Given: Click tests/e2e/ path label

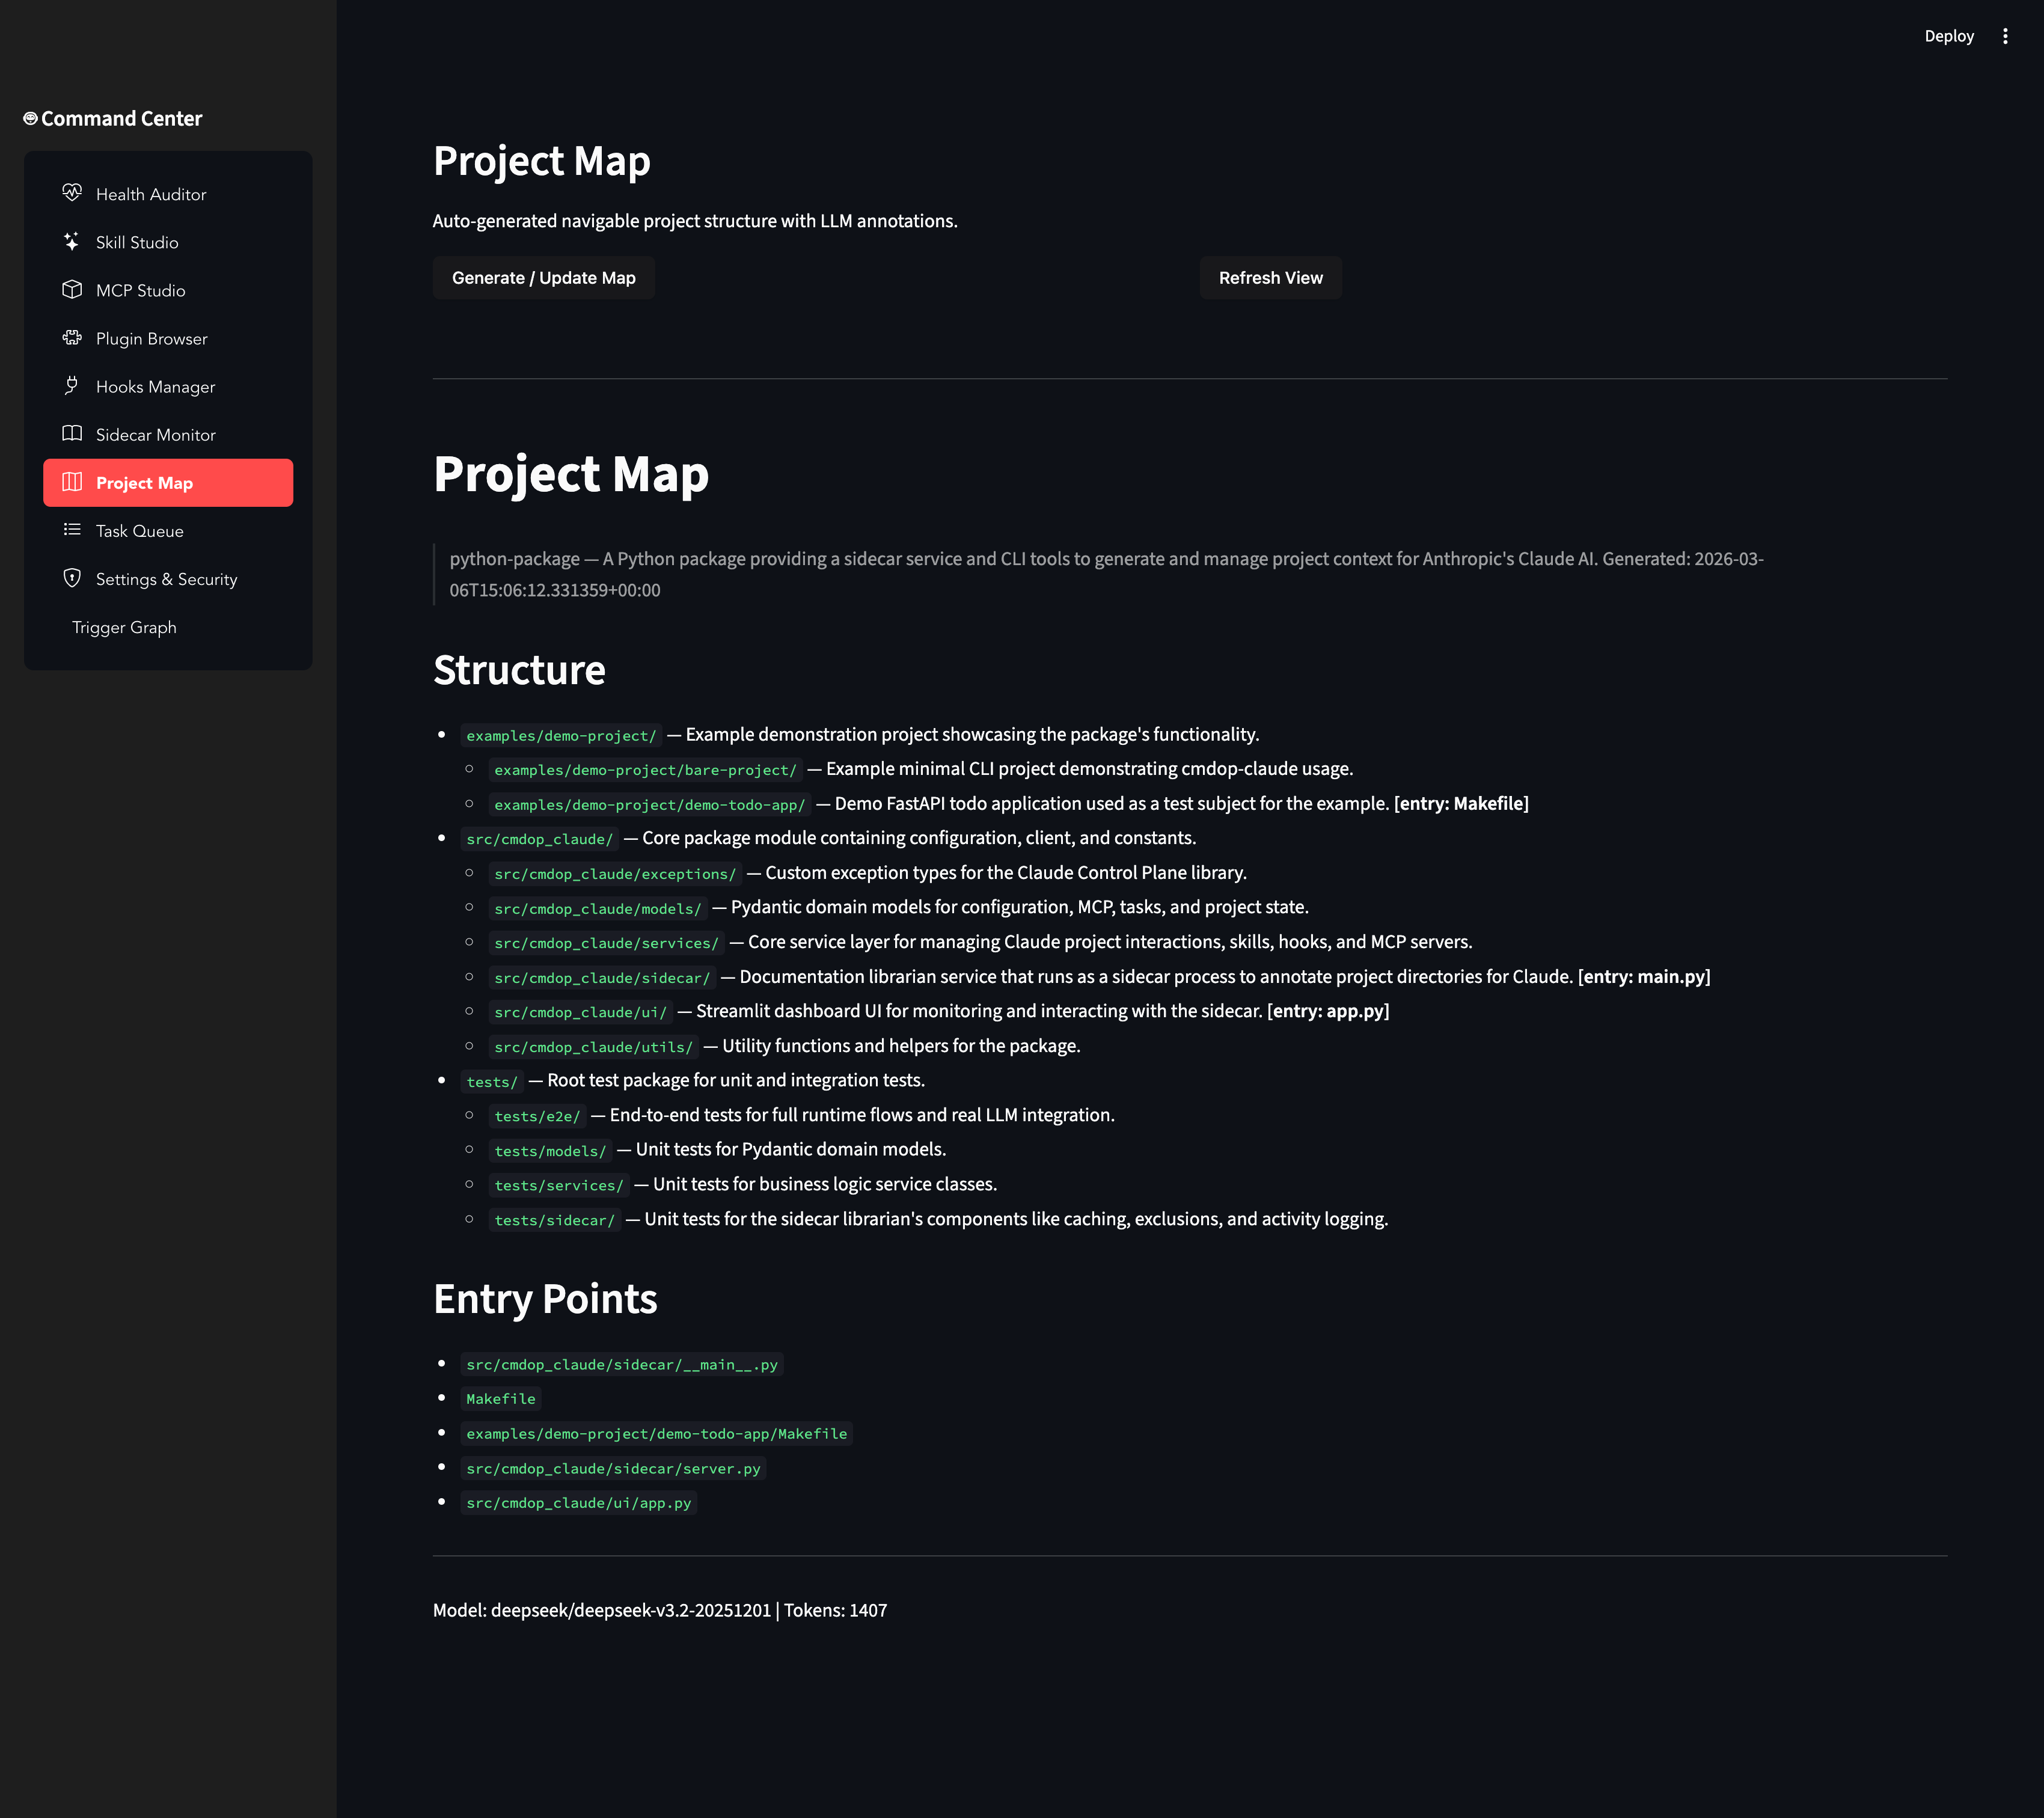Looking at the screenshot, I should pyautogui.click(x=537, y=1116).
